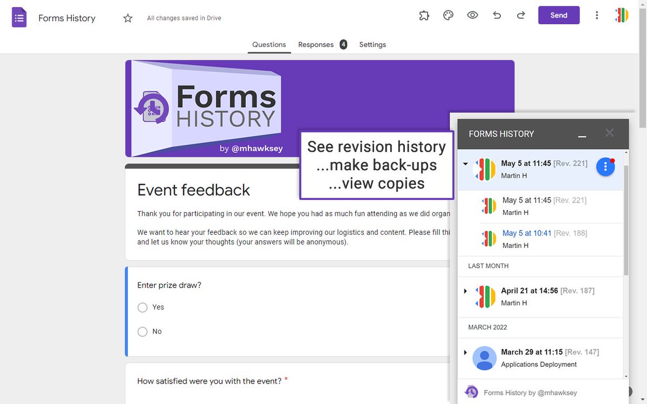
Task: Open the May 5 at 10:41 revision
Action: [527, 233]
